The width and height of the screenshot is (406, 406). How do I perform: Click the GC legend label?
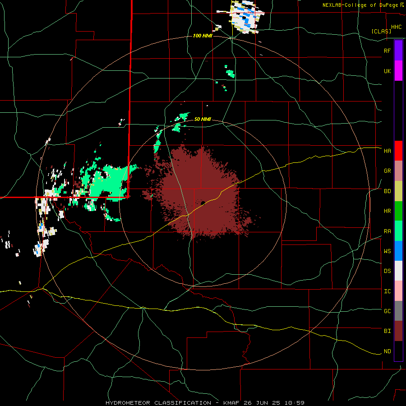[x=387, y=311]
